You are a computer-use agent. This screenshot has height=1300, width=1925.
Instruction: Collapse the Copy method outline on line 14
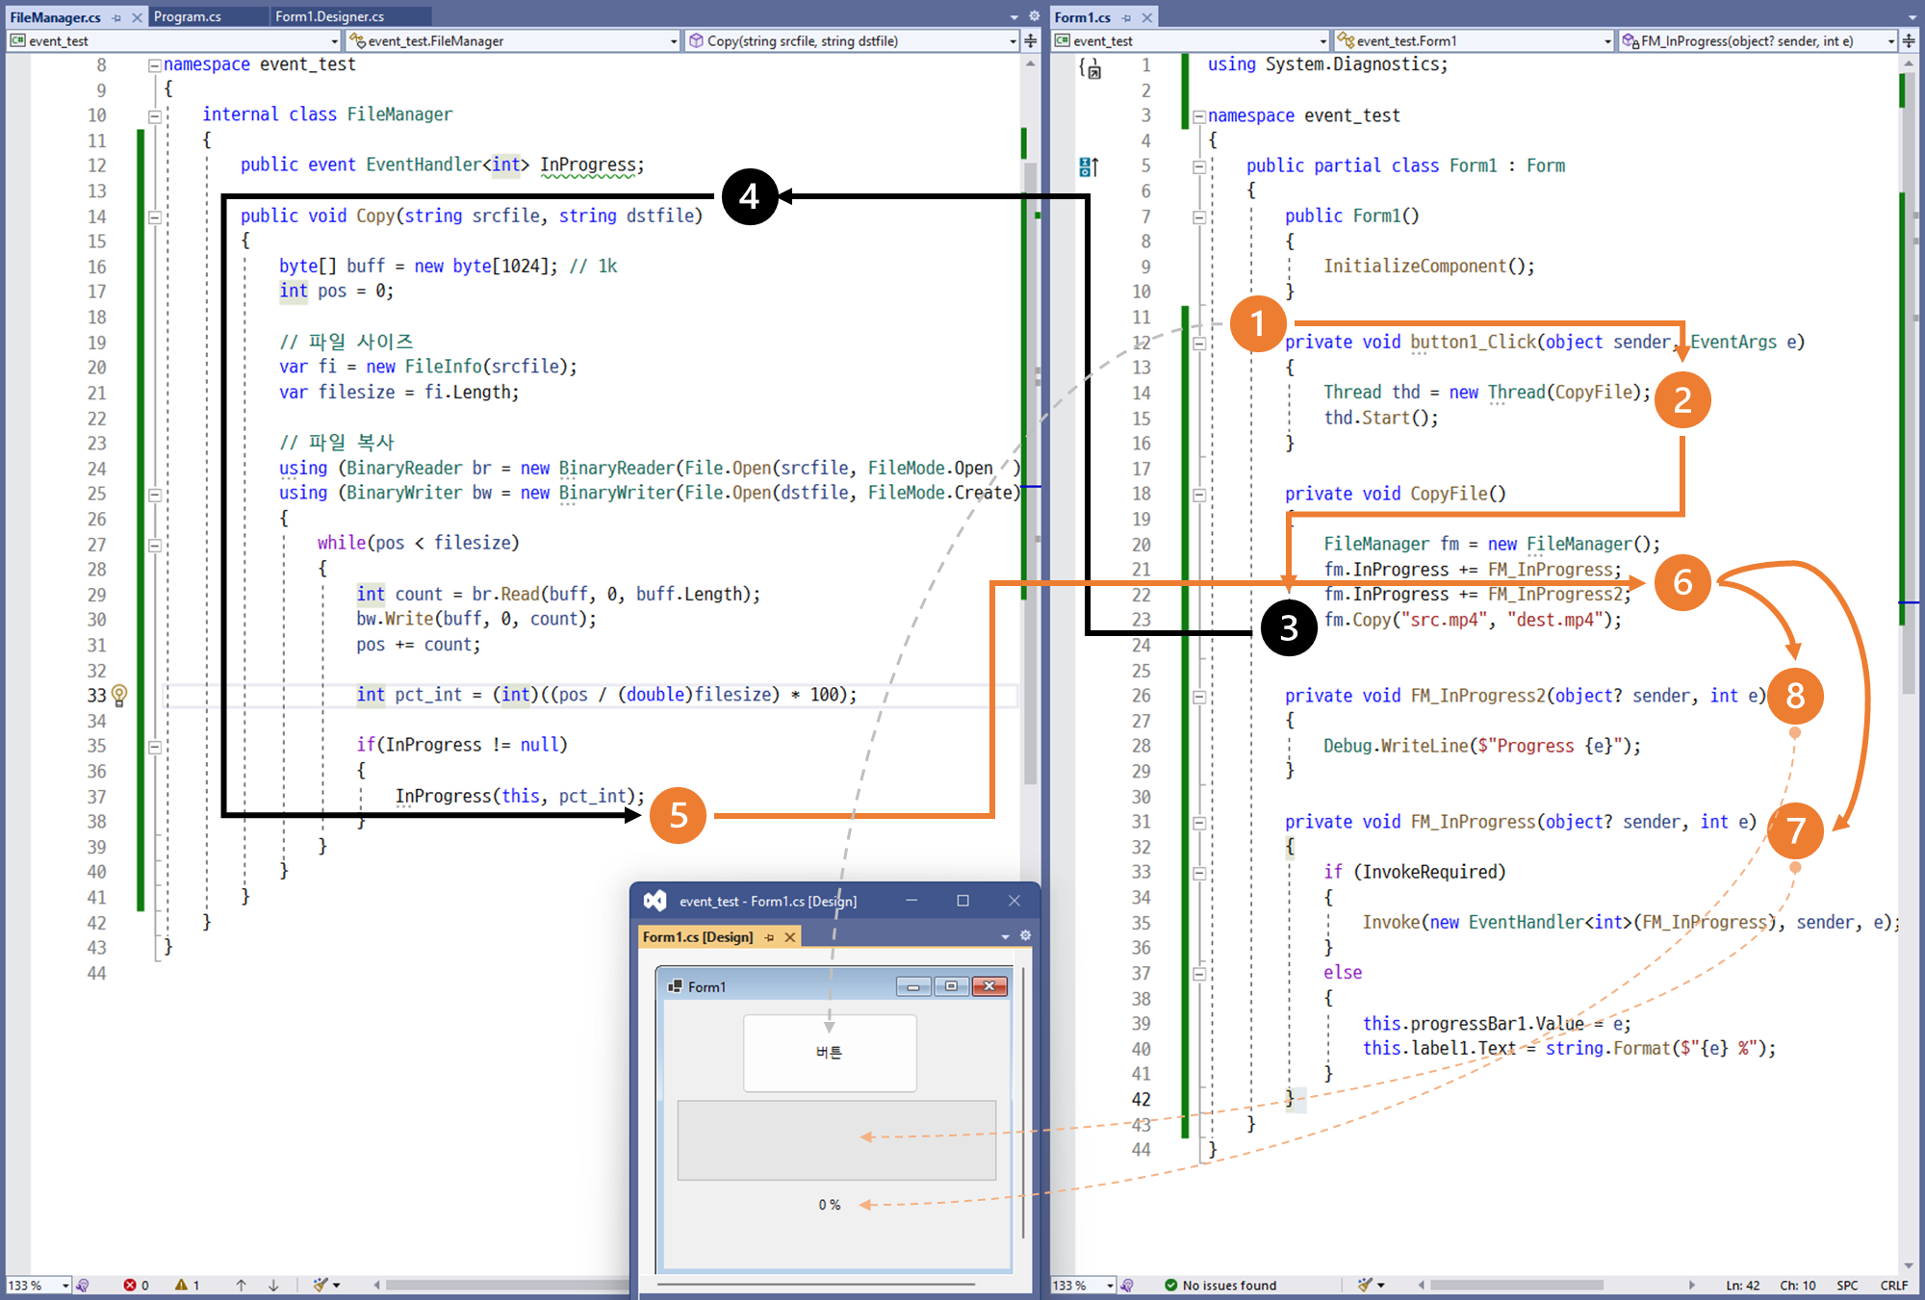click(x=154, y=217)
